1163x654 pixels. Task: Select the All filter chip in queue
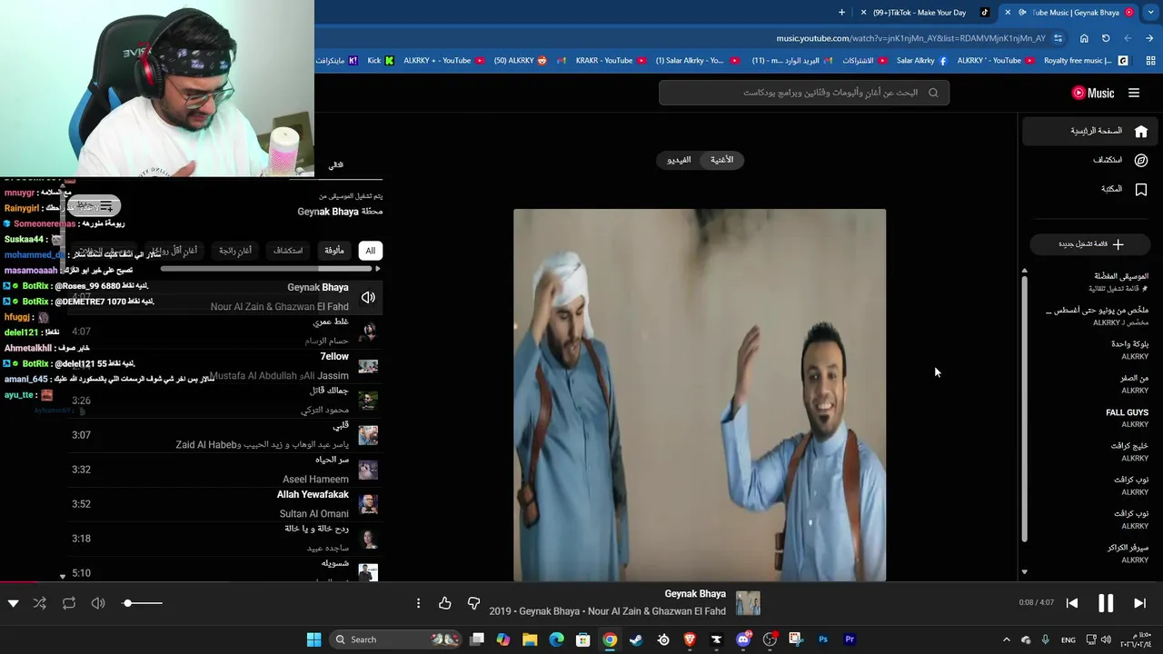tap(370, 251)
